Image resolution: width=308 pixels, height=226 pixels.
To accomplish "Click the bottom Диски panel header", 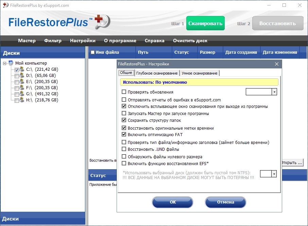I will 43,219.
